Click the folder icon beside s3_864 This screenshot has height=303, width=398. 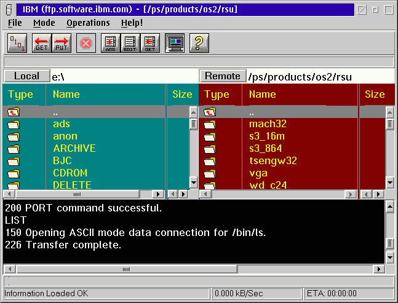coord(210,149)
